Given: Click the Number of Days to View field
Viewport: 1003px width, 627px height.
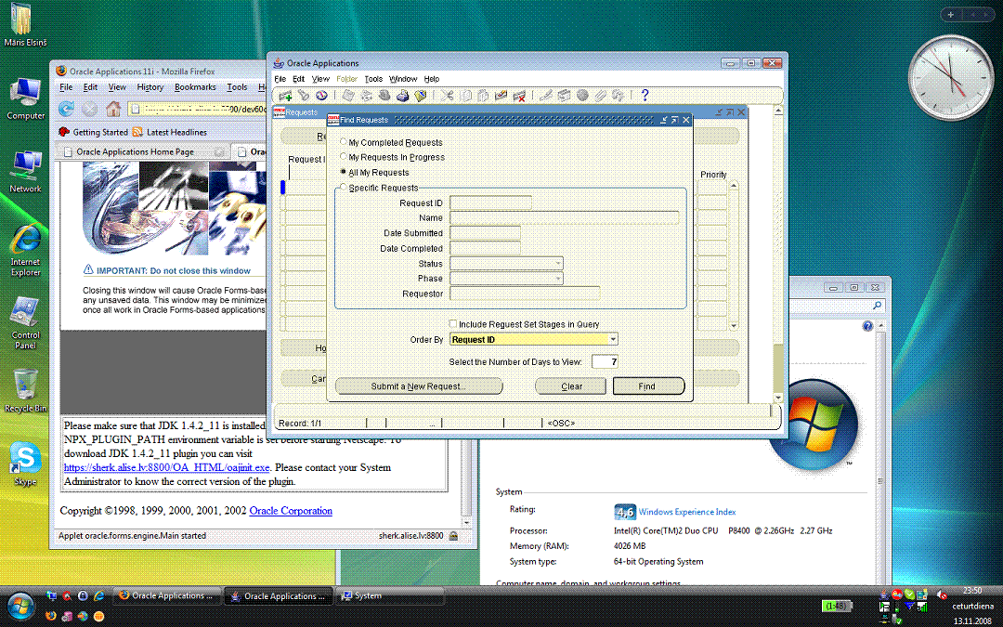Looking at the screenshot, I should [x=606, y=361].
